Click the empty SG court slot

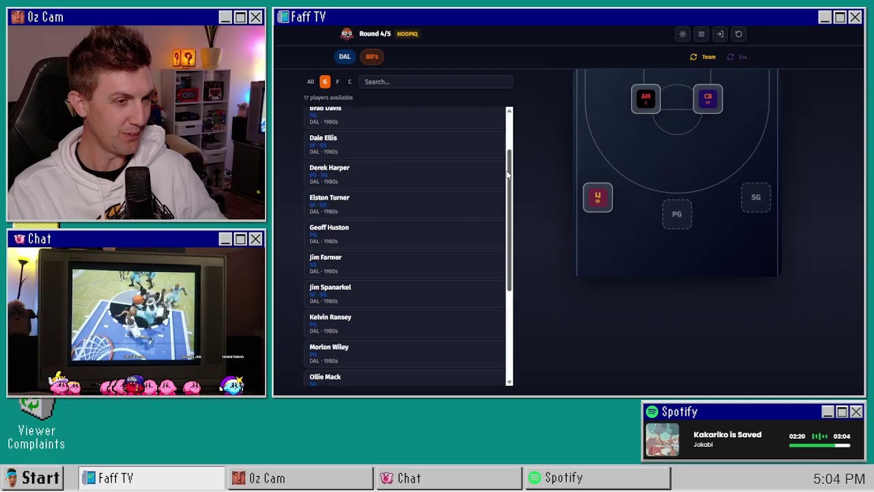[x=756, y=197]
